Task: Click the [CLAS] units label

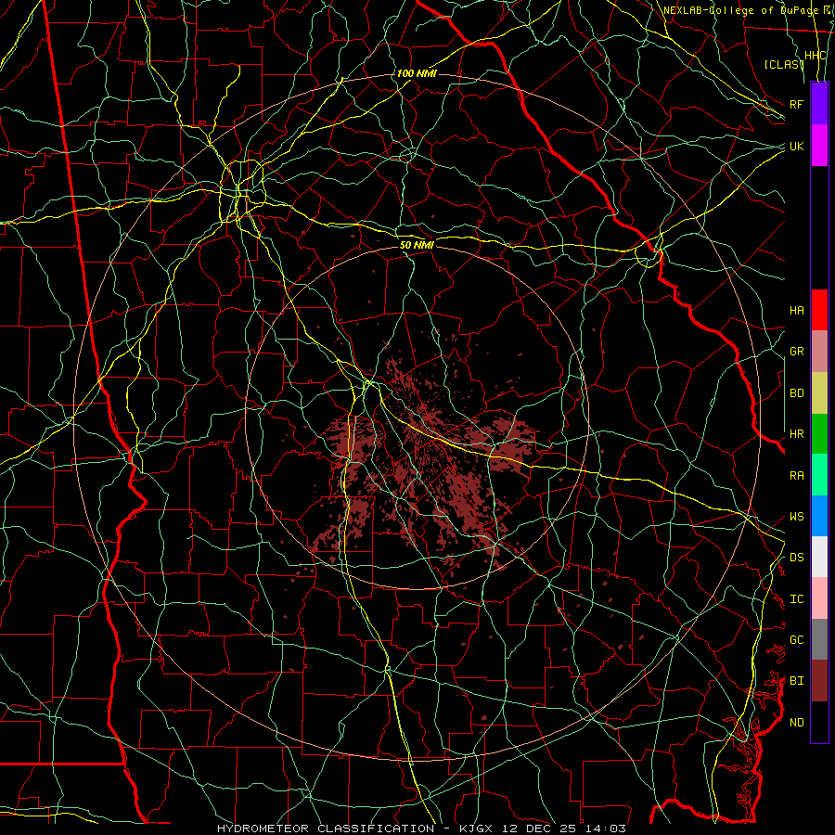Action: 784,64
